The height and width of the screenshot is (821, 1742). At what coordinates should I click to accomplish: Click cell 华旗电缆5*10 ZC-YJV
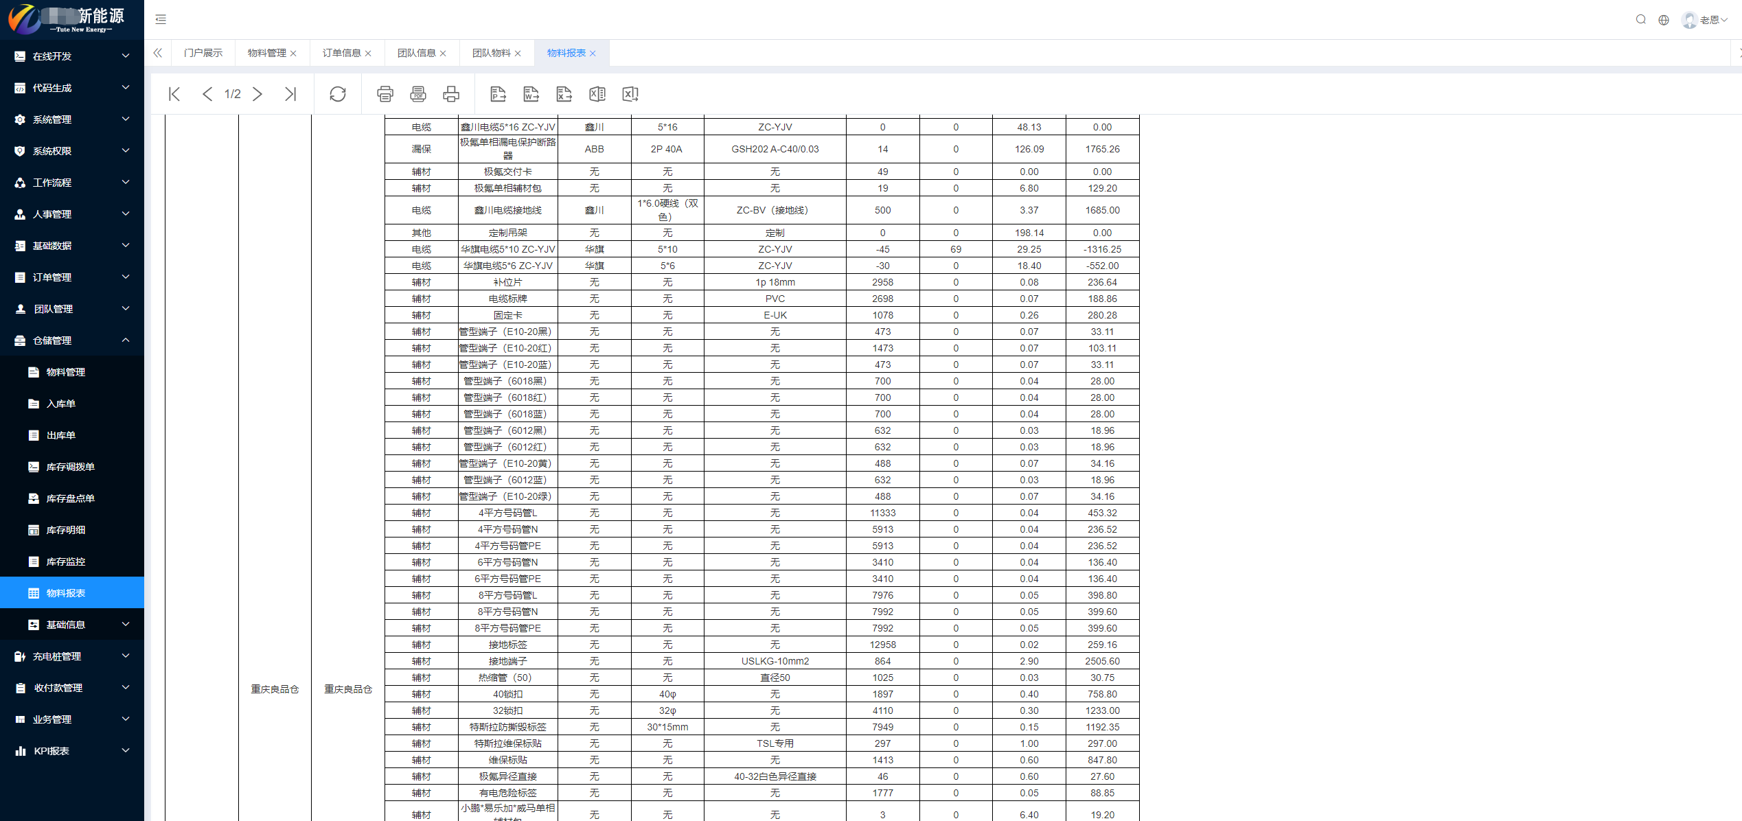pyautogui.click(x=508, y=249)
